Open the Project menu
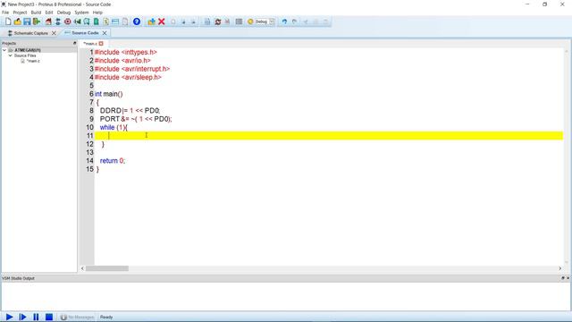 pyautogui.click(x=20, y=13)
